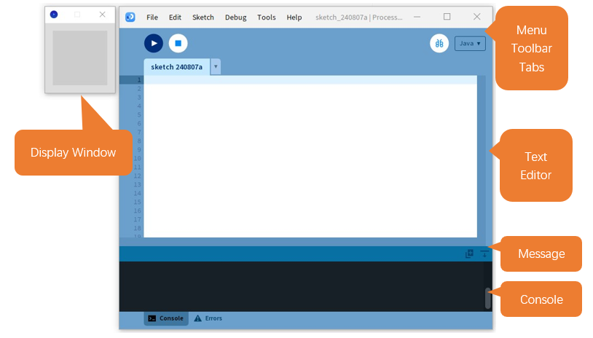The height and width of the screenshot is (338, 593).
Task: Stop the running sketch
Action: click(x=178, y=44)
